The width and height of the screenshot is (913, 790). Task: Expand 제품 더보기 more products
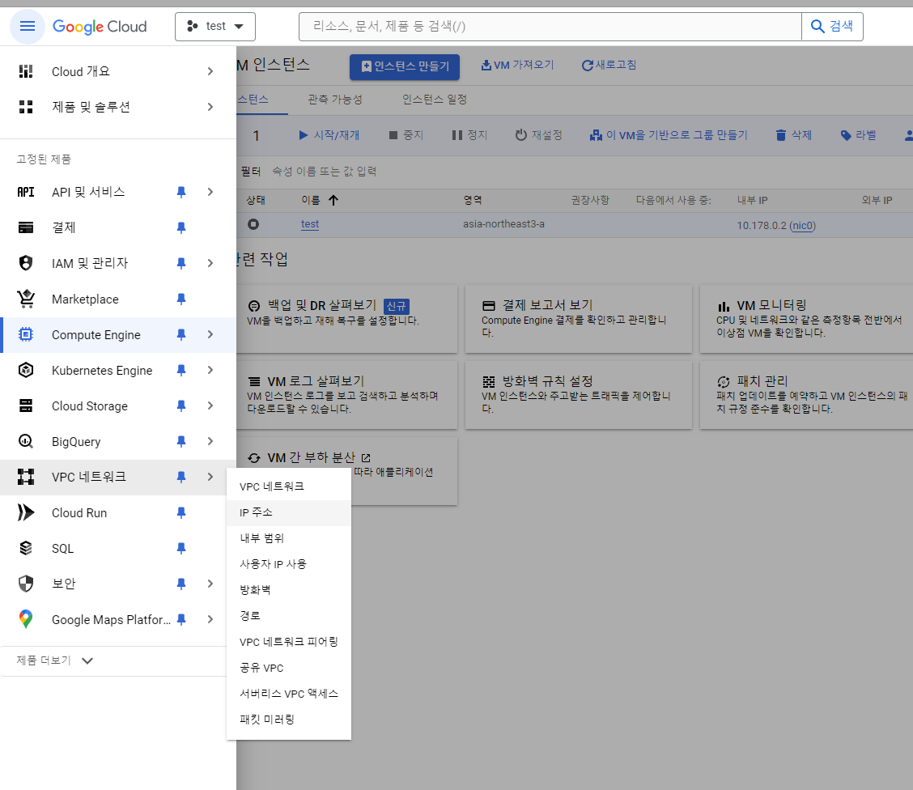55,660
